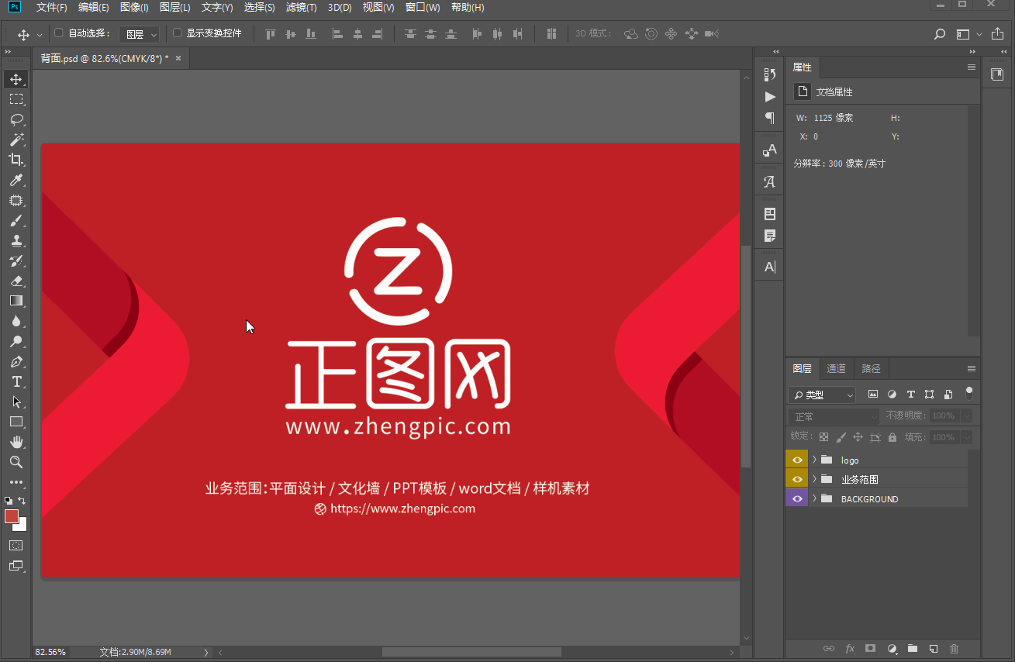Open the 文件(F) menu

[52, 7]
